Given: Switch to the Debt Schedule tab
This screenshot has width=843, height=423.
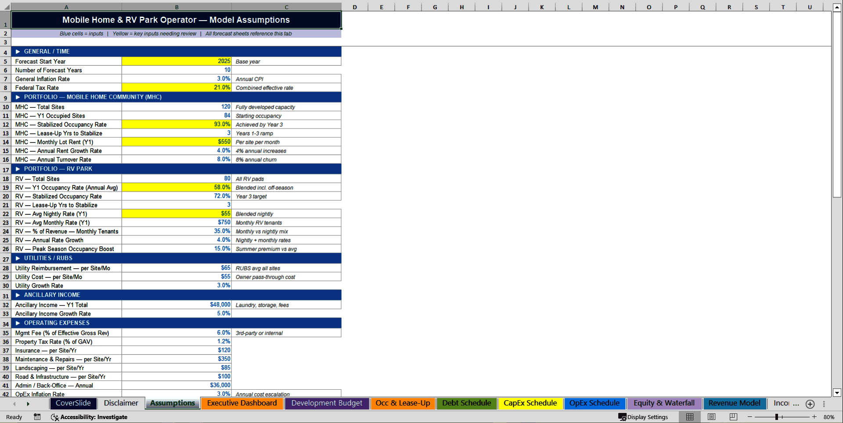Looking at the screenshot, I should point(467,403).
